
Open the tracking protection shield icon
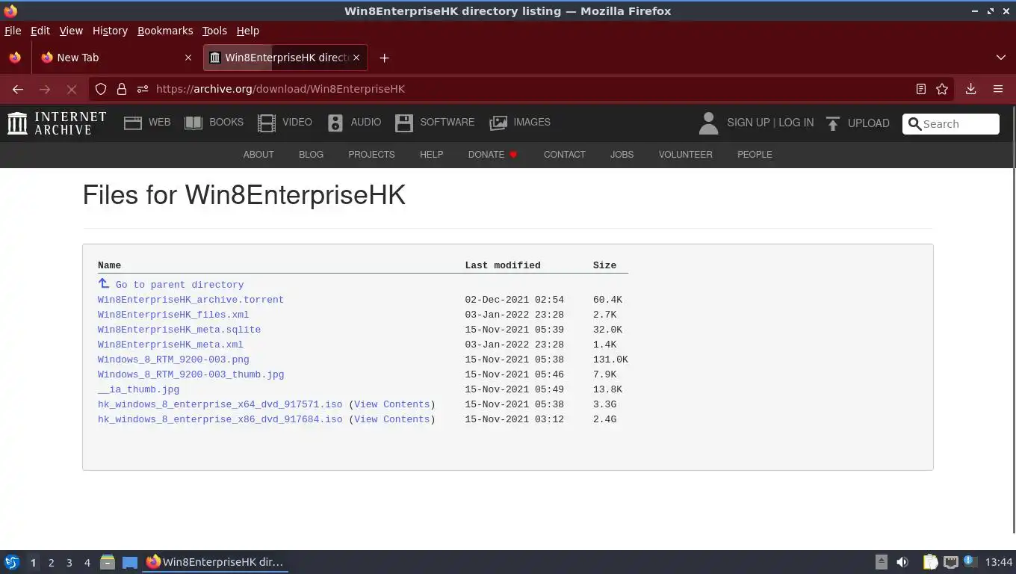tap(101, 89)
